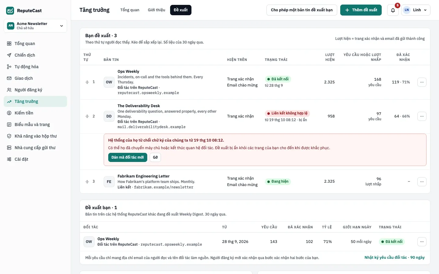This screenshot has height=274, width=439.
Task: Open Tăng trưởng in the sidebar
Action: (35, 101)
